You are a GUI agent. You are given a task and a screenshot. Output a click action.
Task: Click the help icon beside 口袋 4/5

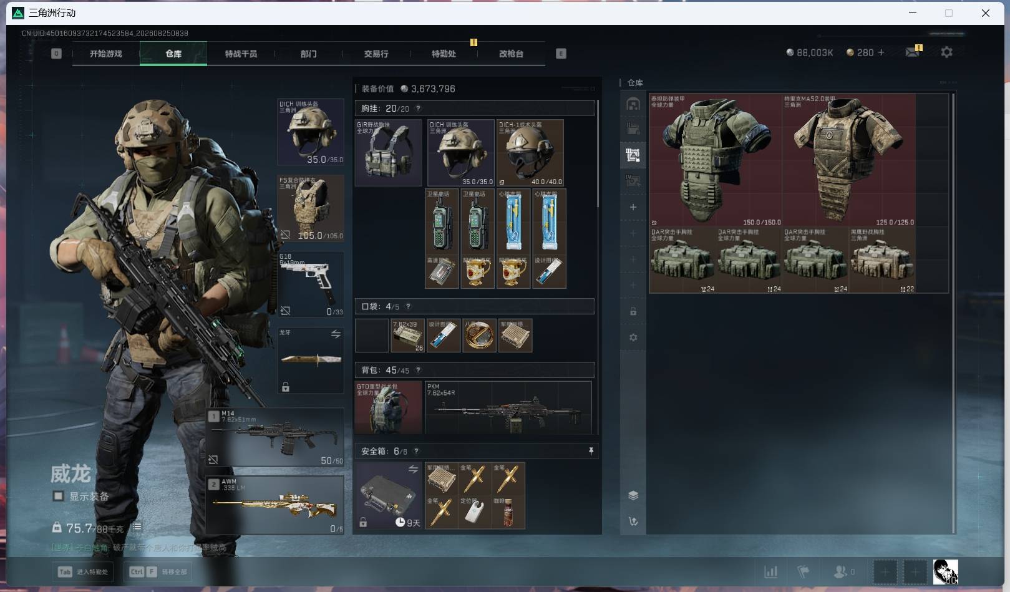coord(408,306)
